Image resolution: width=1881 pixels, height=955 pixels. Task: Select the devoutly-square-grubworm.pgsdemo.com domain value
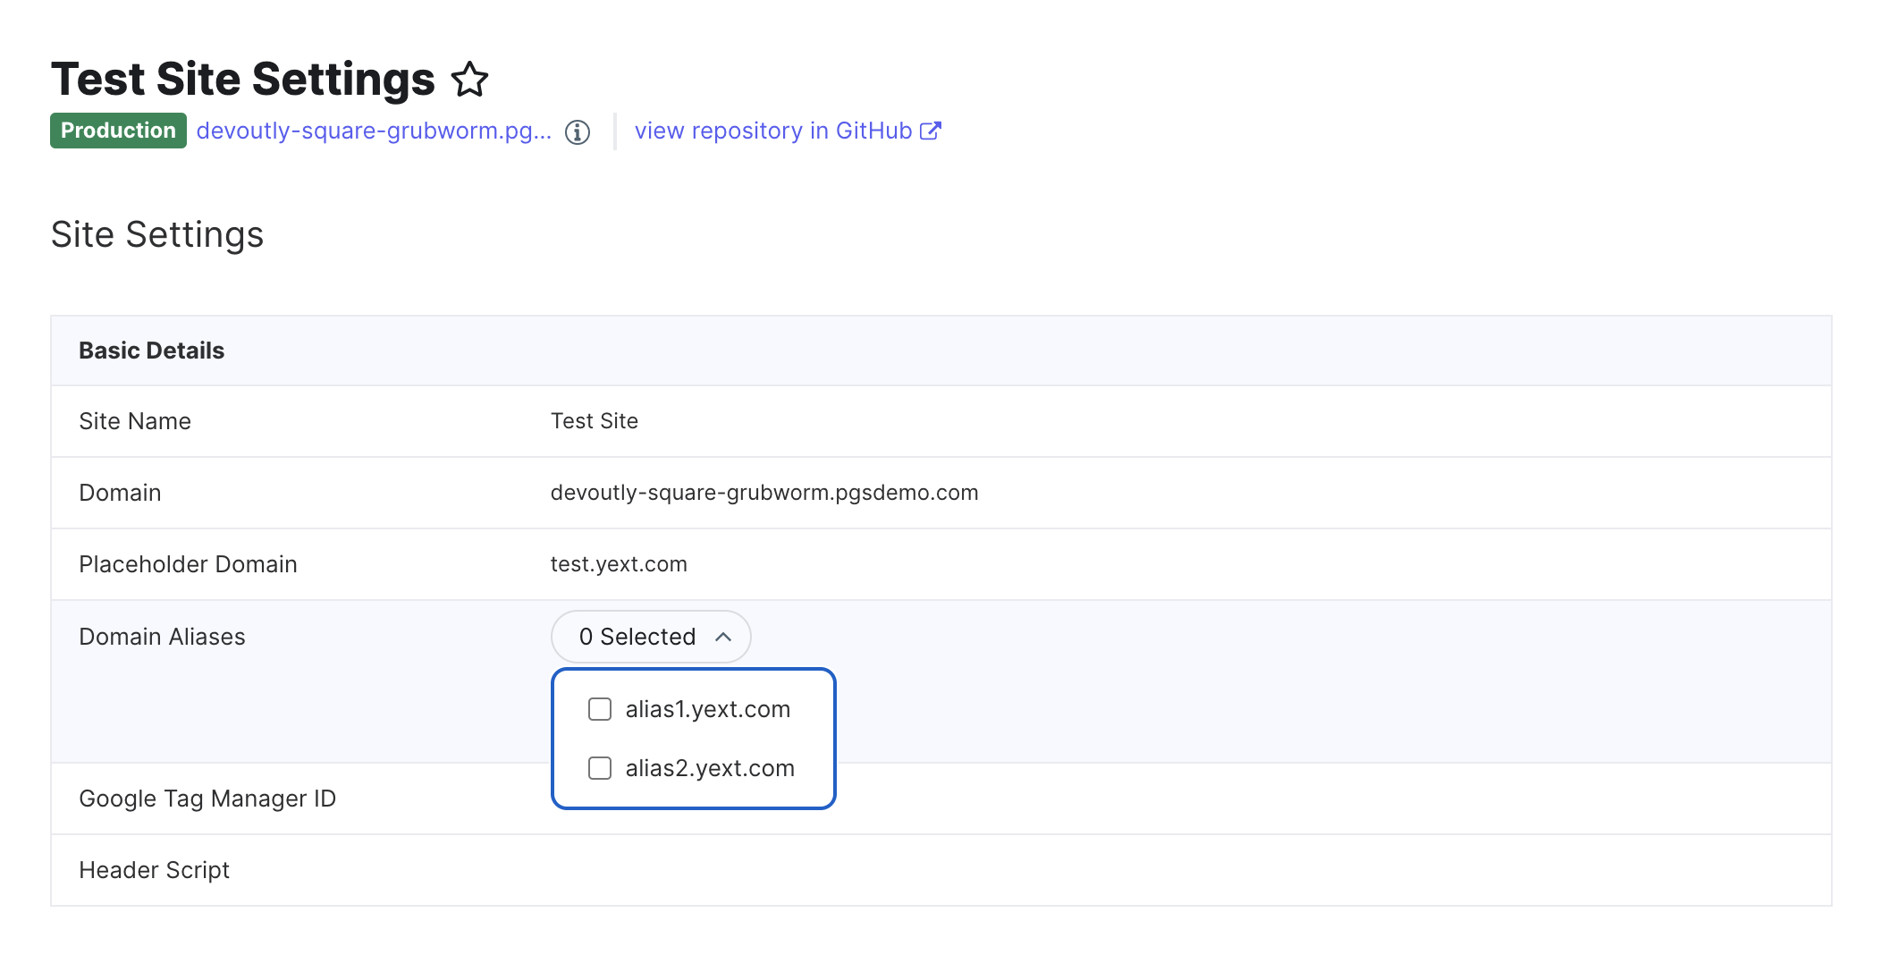(764, 493)
